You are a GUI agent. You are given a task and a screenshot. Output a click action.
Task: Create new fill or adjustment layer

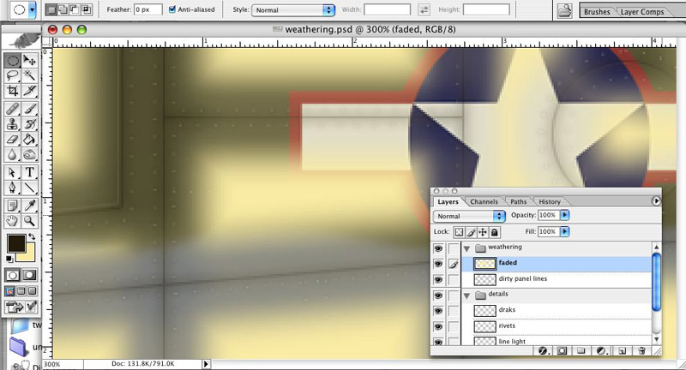pos(602,350)
